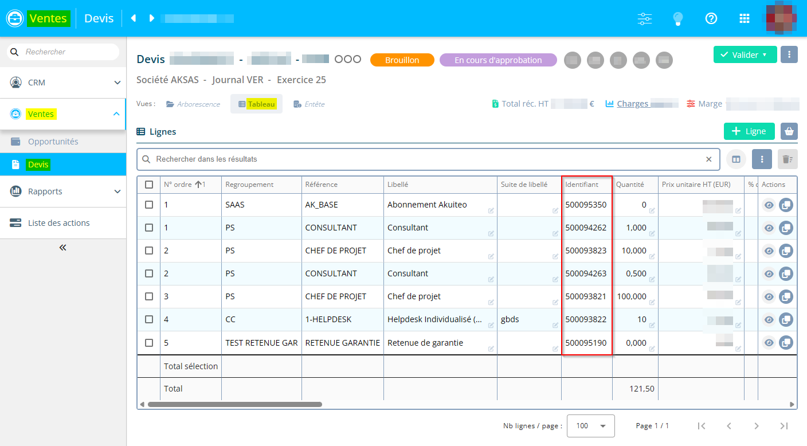The width and height of the screenshot is (807, 446).
Task: Duplicate the Abonnement Akuiteo line
Action: coord(786,205)
